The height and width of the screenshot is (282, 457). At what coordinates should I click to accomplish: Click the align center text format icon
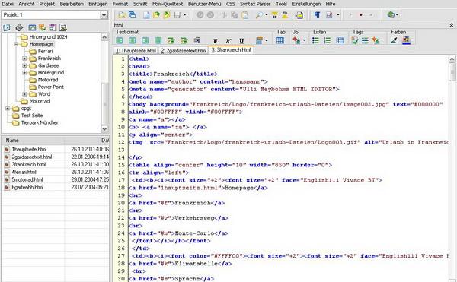(x=133, y=41)
